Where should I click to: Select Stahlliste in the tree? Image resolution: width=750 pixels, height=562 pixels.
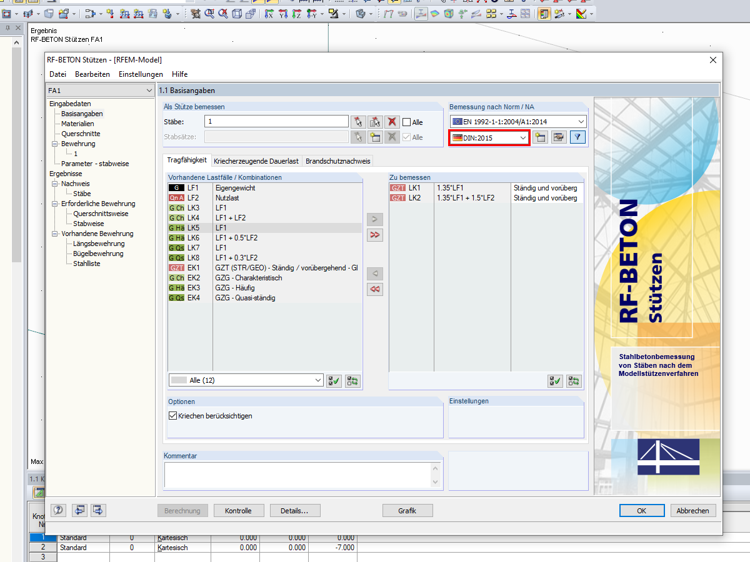click(x=86, y=264)
